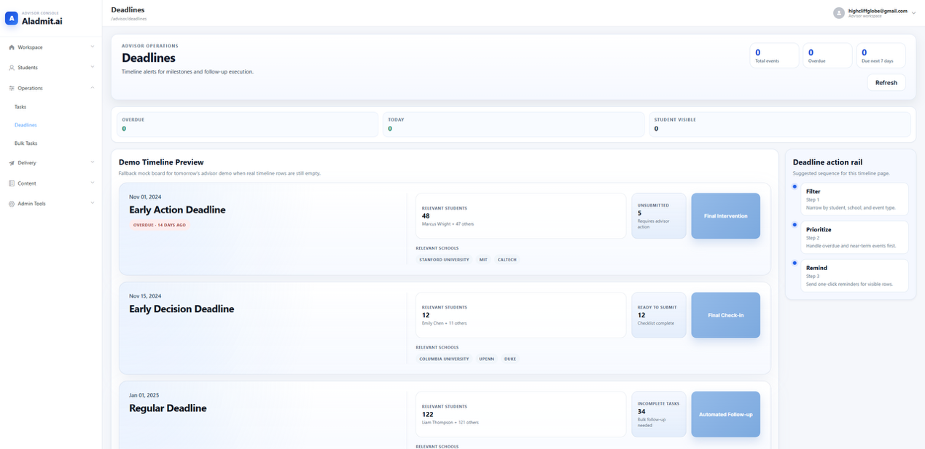The height and width of the screenshot is (449, 925).
Task: Click the Stanford University school chip
Action: pyautogui.click(x=443, y=259)
